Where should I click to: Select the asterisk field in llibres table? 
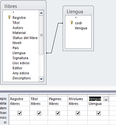pyautogui.click(x=13, y=12)
